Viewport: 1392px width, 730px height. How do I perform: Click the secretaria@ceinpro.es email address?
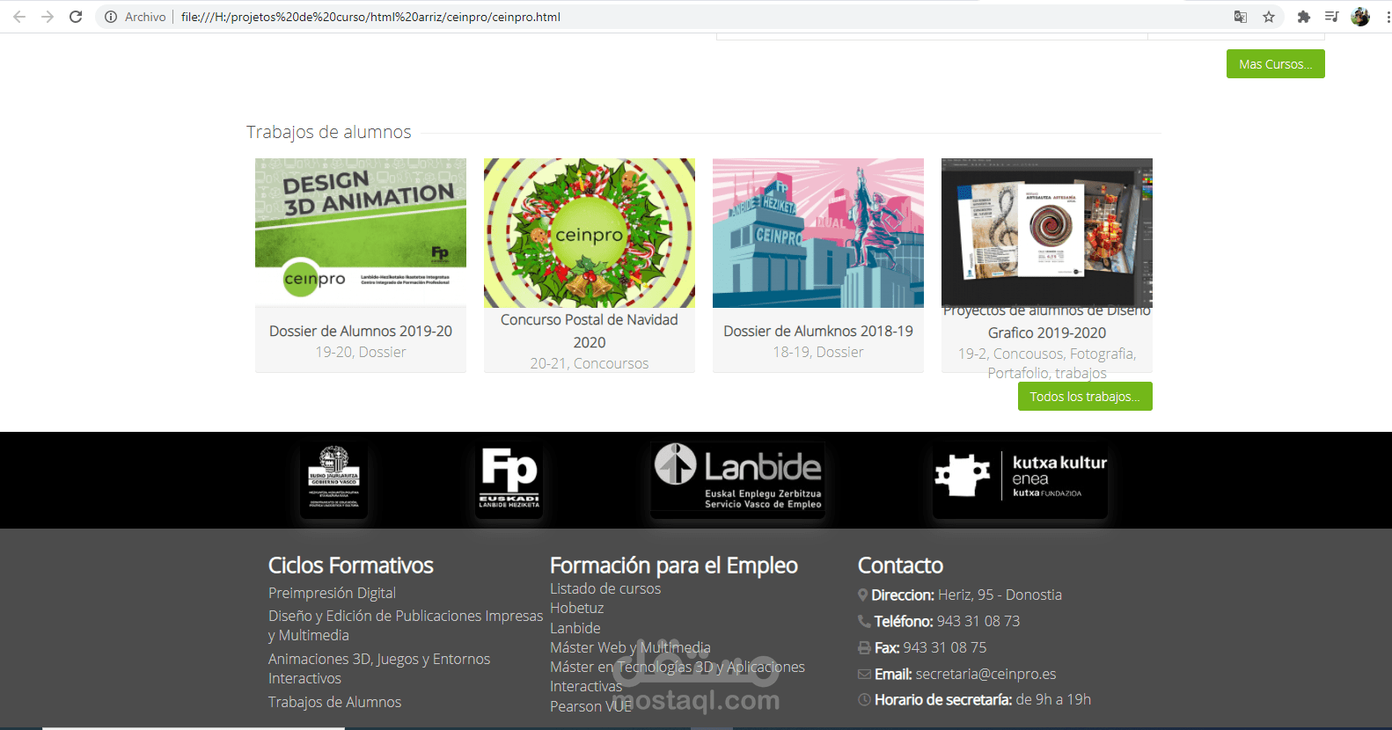(x=985, y=674)
